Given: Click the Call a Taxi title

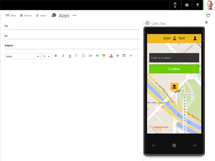Looking at the screenshot, I should pyautogui.click(x=158, y=23).
